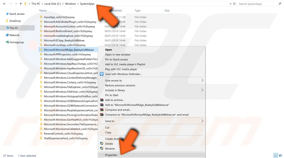This screenshot has width=284, height=158.
Task: Click WinRAR icon beside Add to archive
Action: coord(102,100)
